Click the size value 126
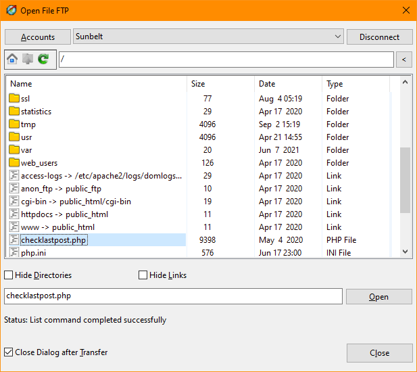The width and height of the screenshot is (417, 372). click(x=207, y=163)
